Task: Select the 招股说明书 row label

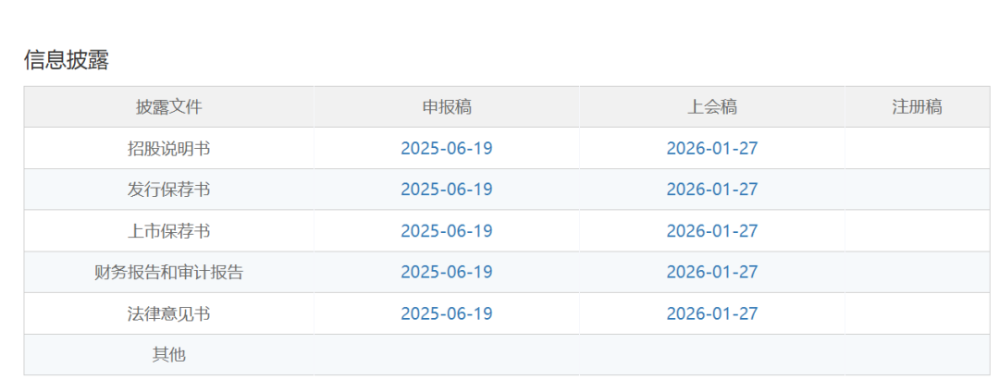Action: [x=169, y=148]
